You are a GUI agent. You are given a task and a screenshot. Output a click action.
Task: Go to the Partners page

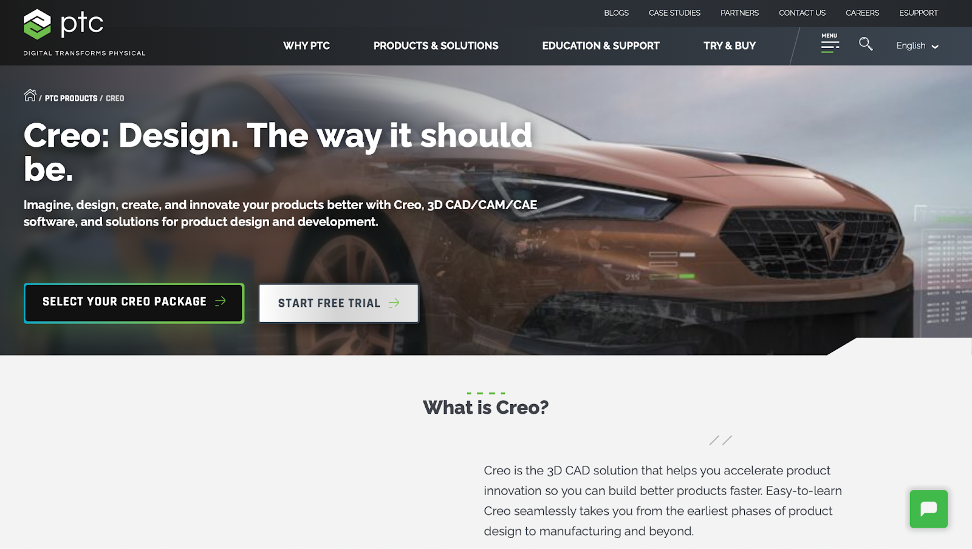(739, 13)
